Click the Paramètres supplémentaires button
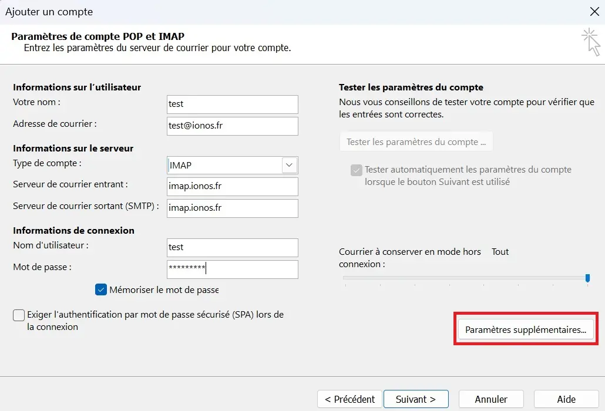 pyautogui.click(x=525, y=329)
